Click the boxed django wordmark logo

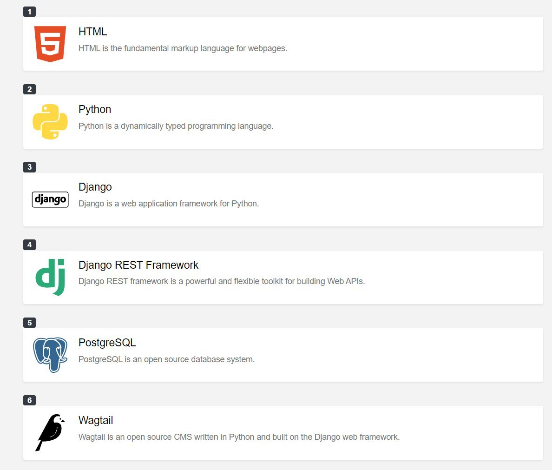pyautogui.click(x=50, y=199)
